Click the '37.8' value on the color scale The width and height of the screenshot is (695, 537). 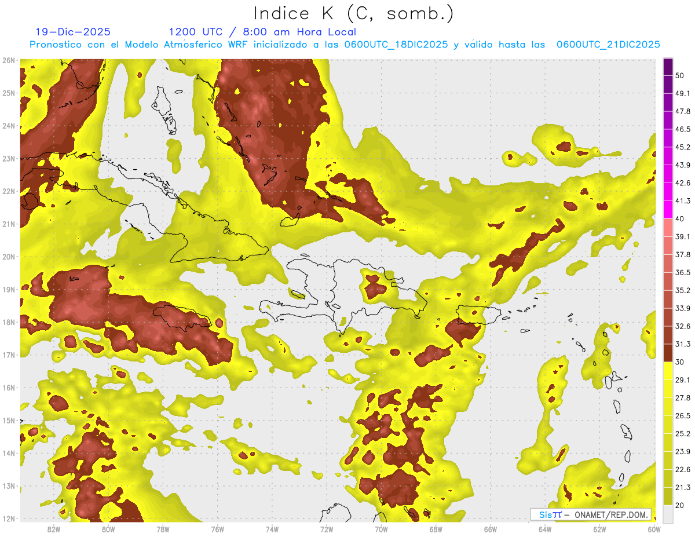point(682,254)
